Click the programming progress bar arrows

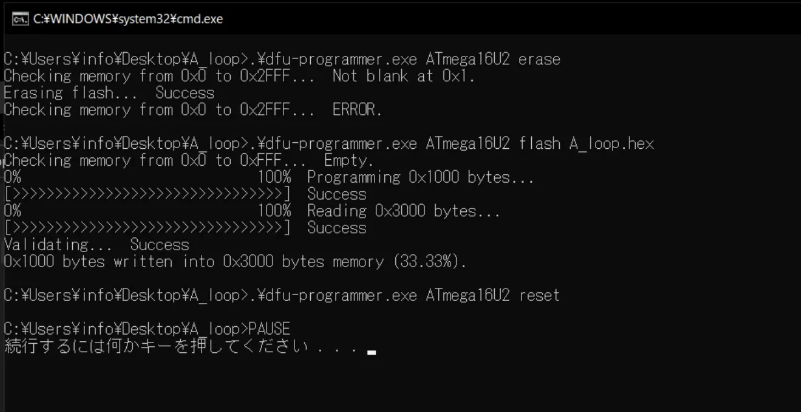click(x=148, y=194)
